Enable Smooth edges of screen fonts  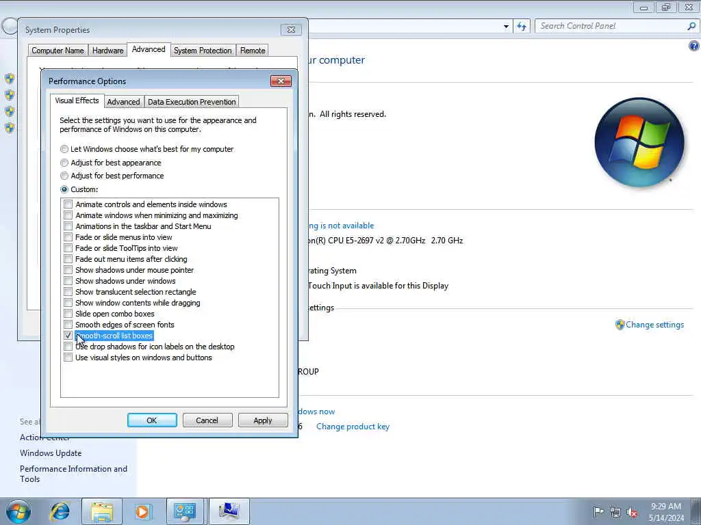[68, 325]
